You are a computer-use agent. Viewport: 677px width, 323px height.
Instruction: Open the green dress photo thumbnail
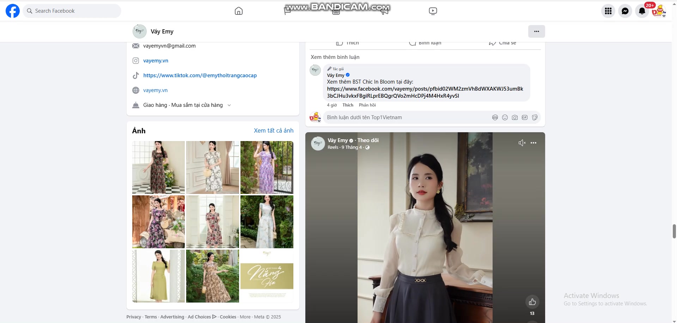tap(158, 276)
